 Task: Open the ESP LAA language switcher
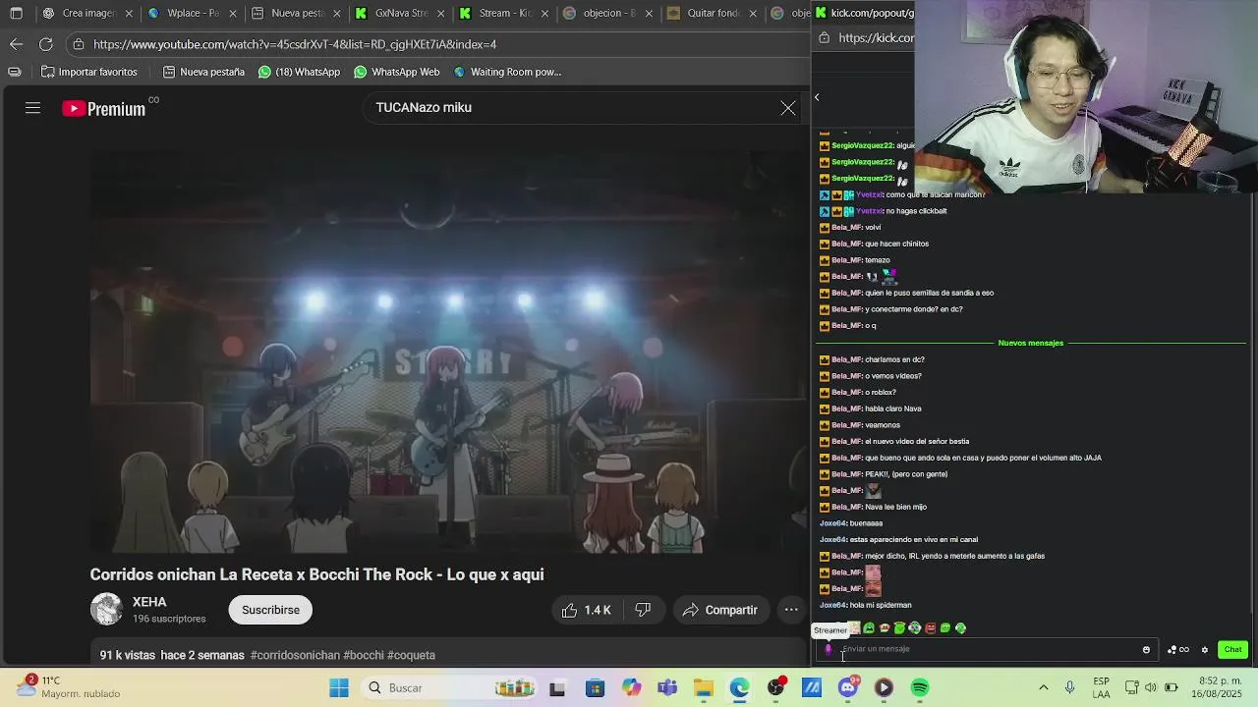(1102, 688)
